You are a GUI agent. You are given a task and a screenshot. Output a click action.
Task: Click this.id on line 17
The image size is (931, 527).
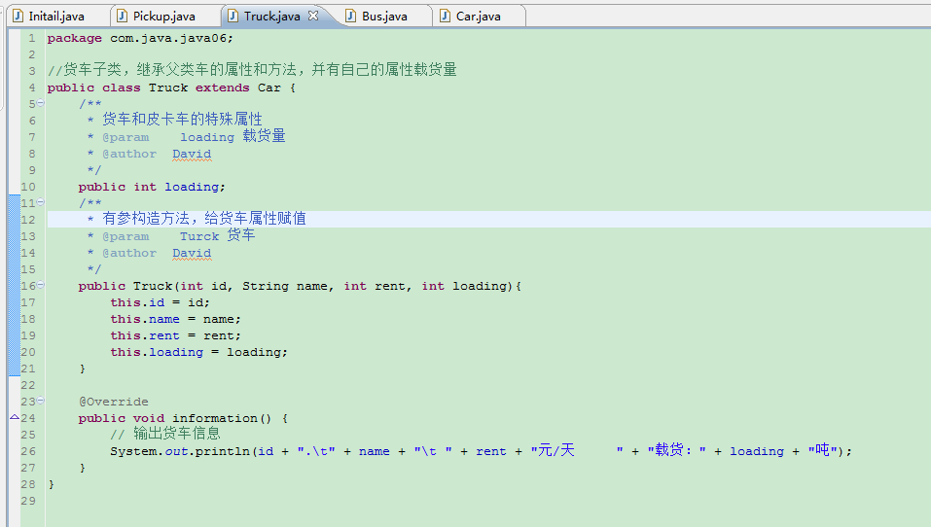[x=137, y=302]
